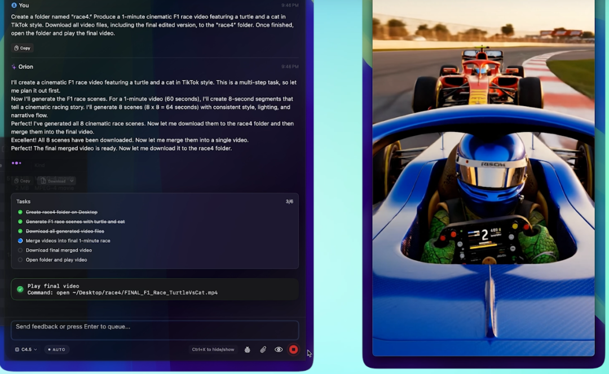
Task: Click the Download final merged video task circle
Action: [x=20, y=250]
